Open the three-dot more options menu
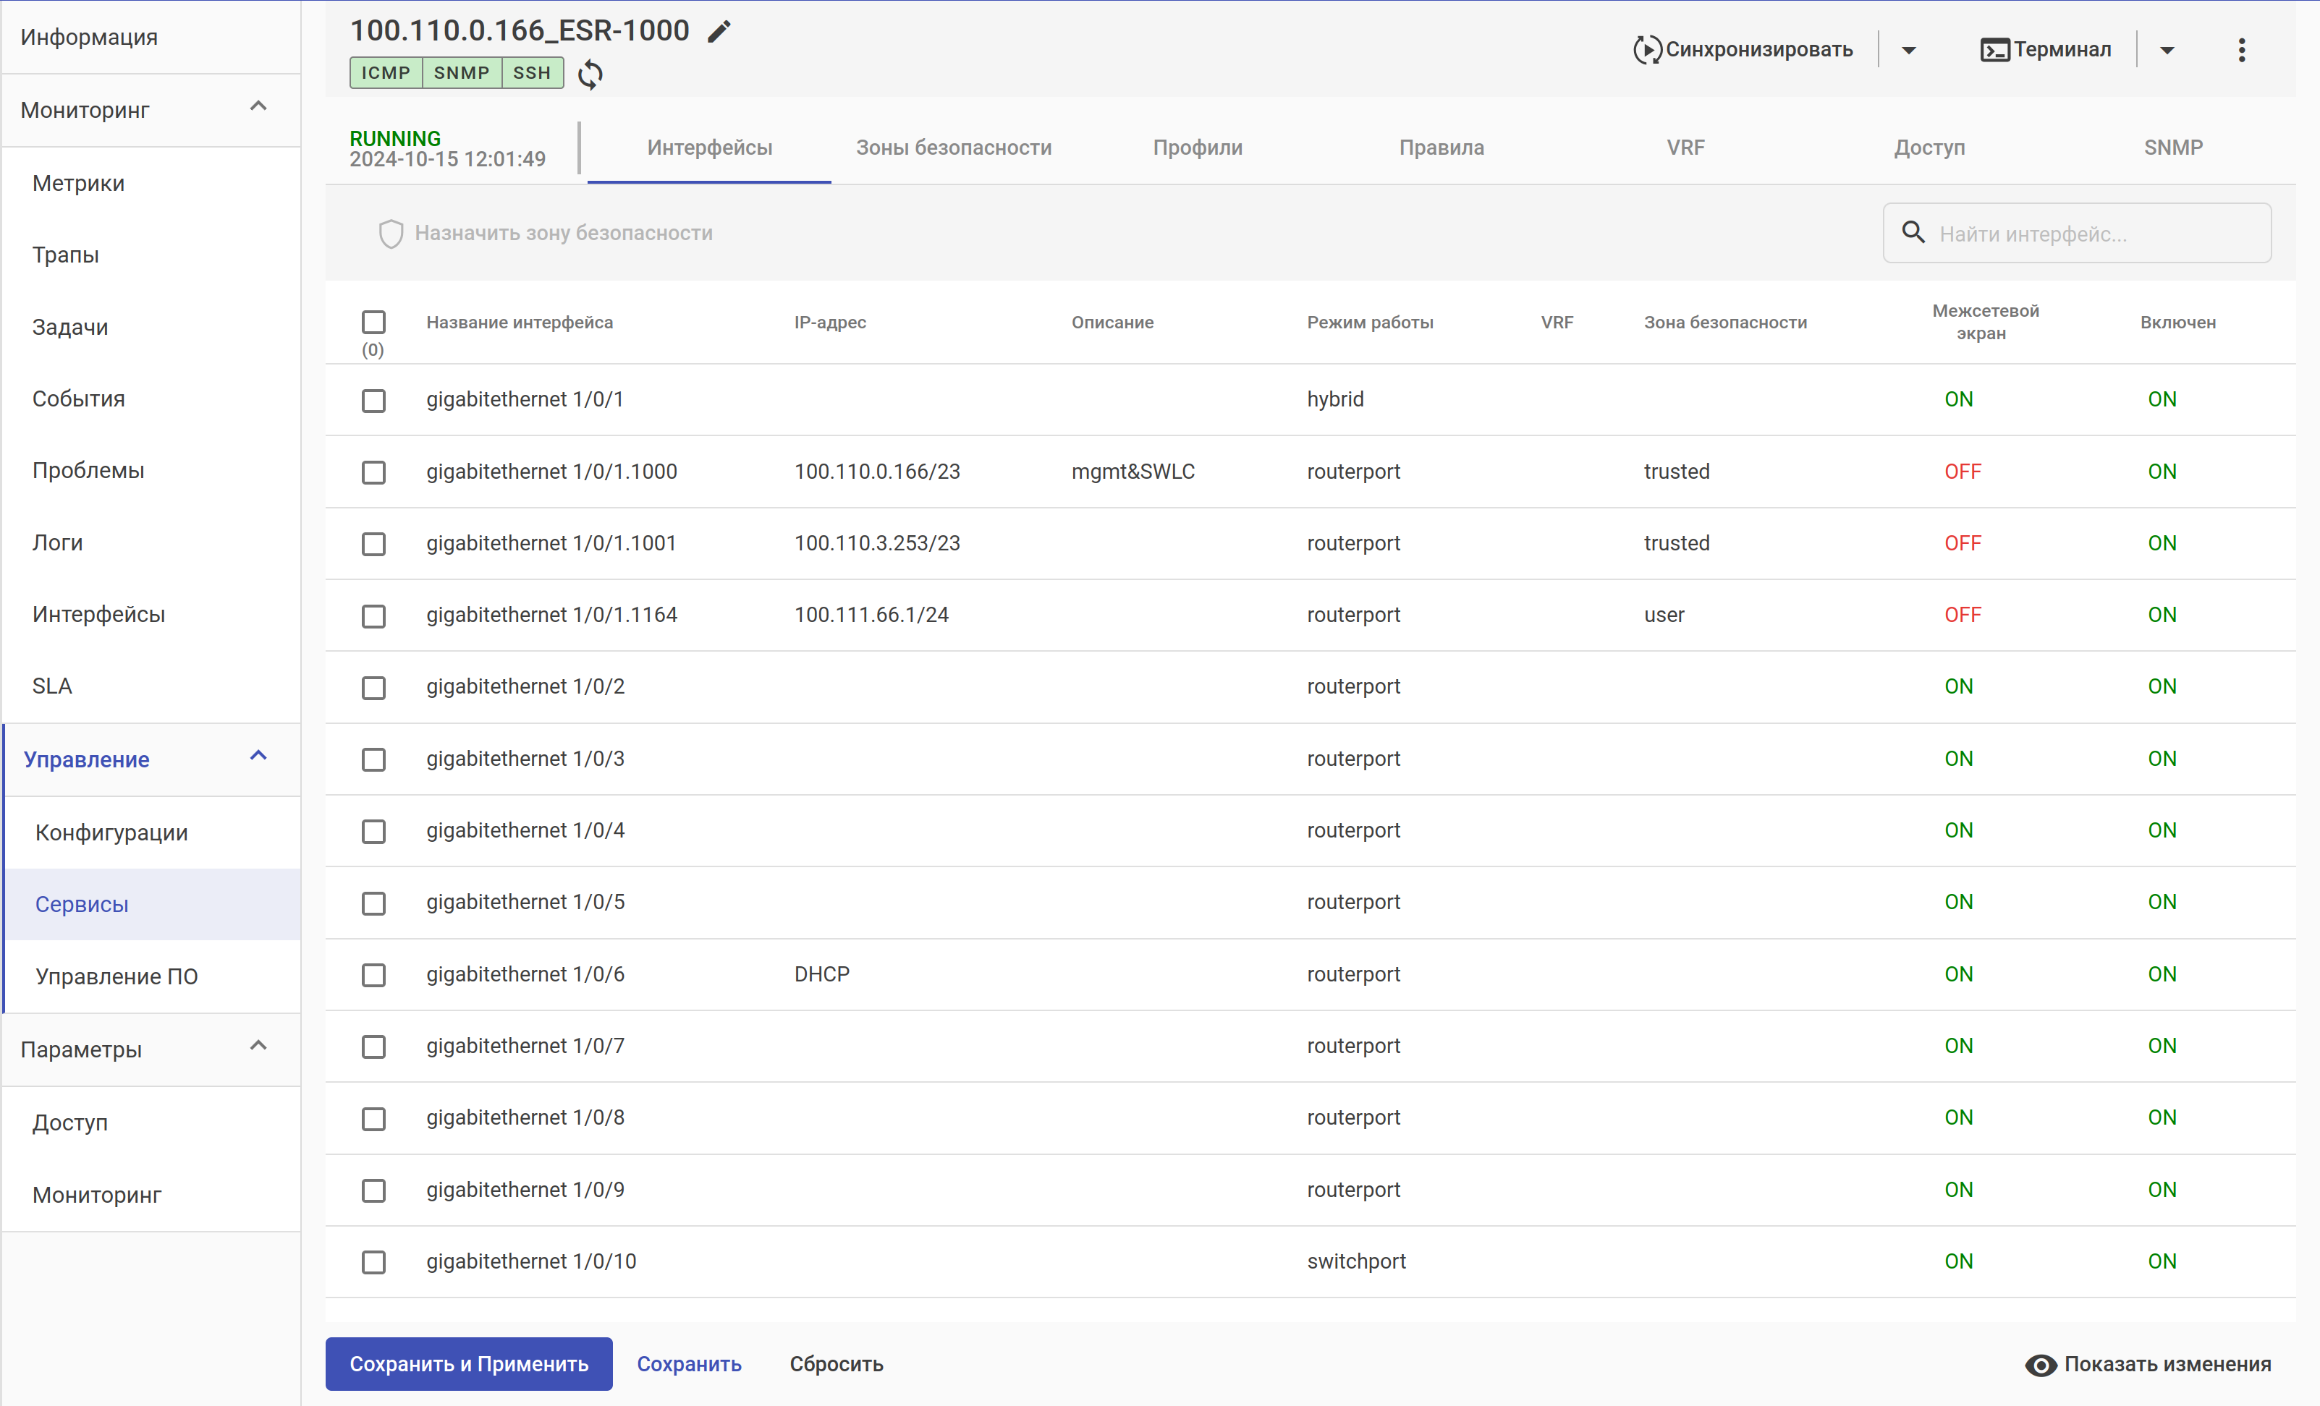The width and height of the screenshot is (2320, 1406). click(x=2241, y=50)
